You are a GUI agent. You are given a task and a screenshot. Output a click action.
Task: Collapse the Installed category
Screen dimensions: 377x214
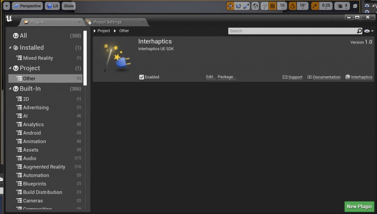click(x=10, y=48)
